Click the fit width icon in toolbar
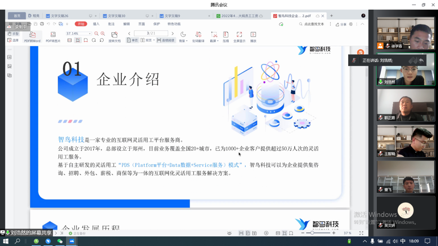Screen dimensions: 438x246 click(86, 40)
